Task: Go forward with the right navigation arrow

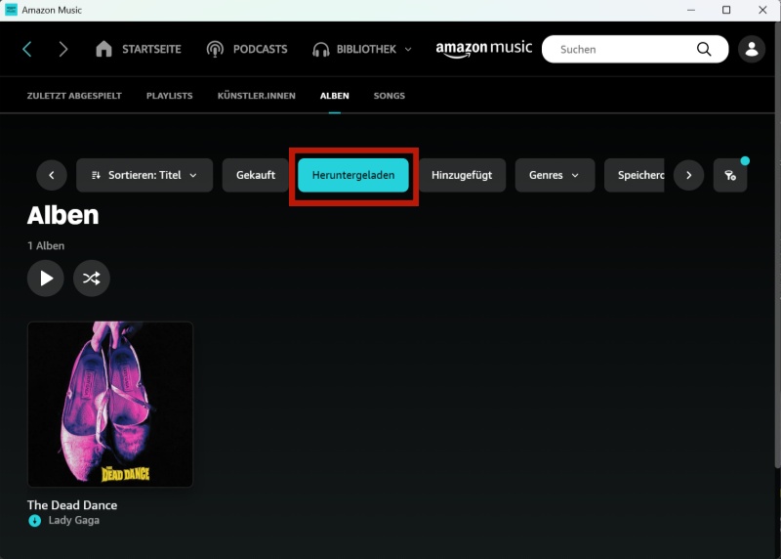Action: pos(62,49)
